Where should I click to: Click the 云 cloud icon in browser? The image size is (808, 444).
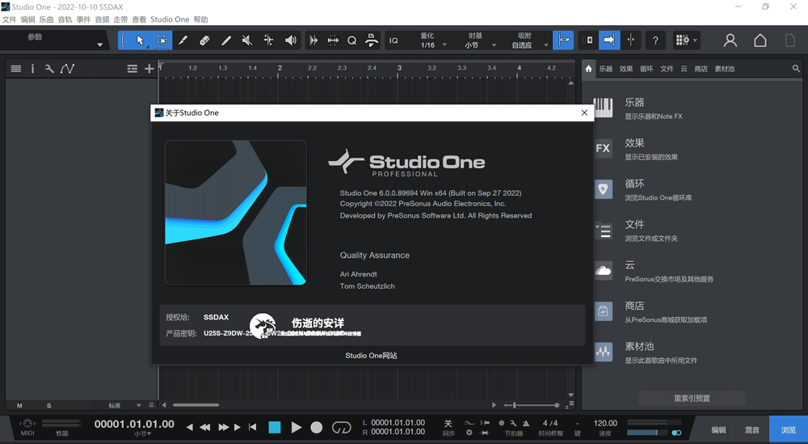click(x=603, y=271)
